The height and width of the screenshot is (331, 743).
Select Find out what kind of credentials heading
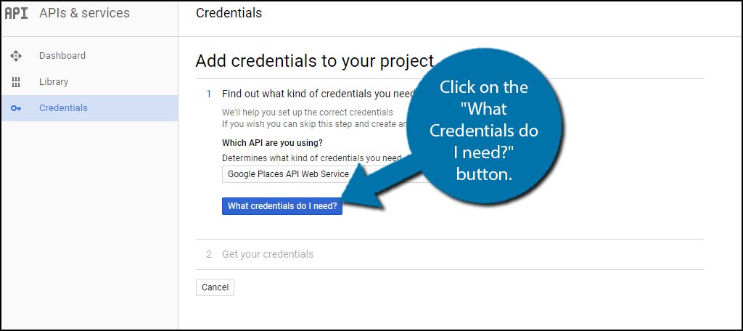point(319,94)
